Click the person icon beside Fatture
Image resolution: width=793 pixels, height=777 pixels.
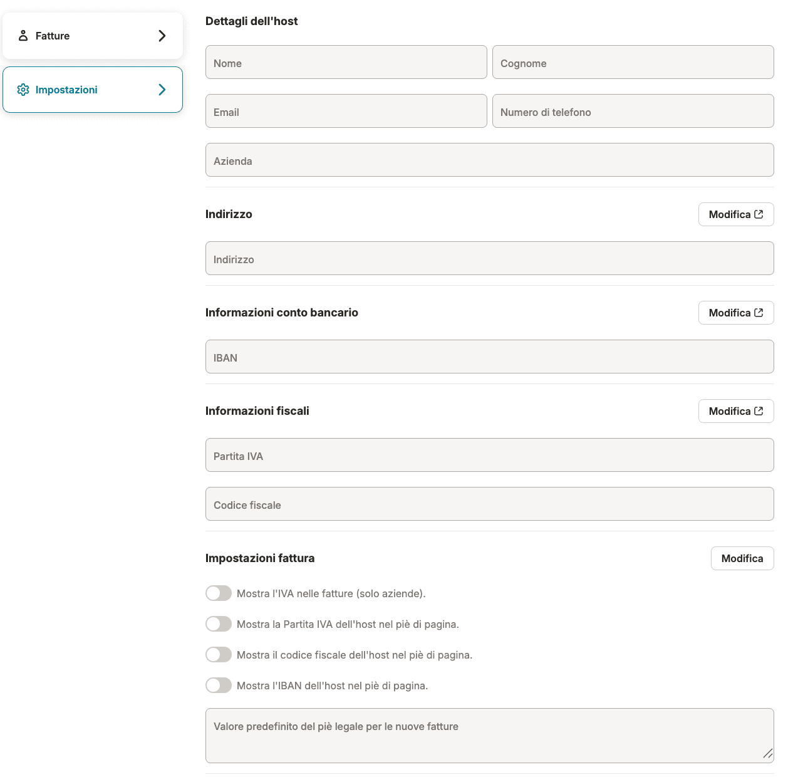[x=23, y=36]
